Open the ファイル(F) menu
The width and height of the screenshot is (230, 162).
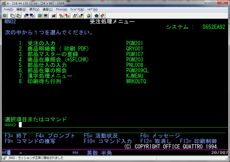coord(8,9)
